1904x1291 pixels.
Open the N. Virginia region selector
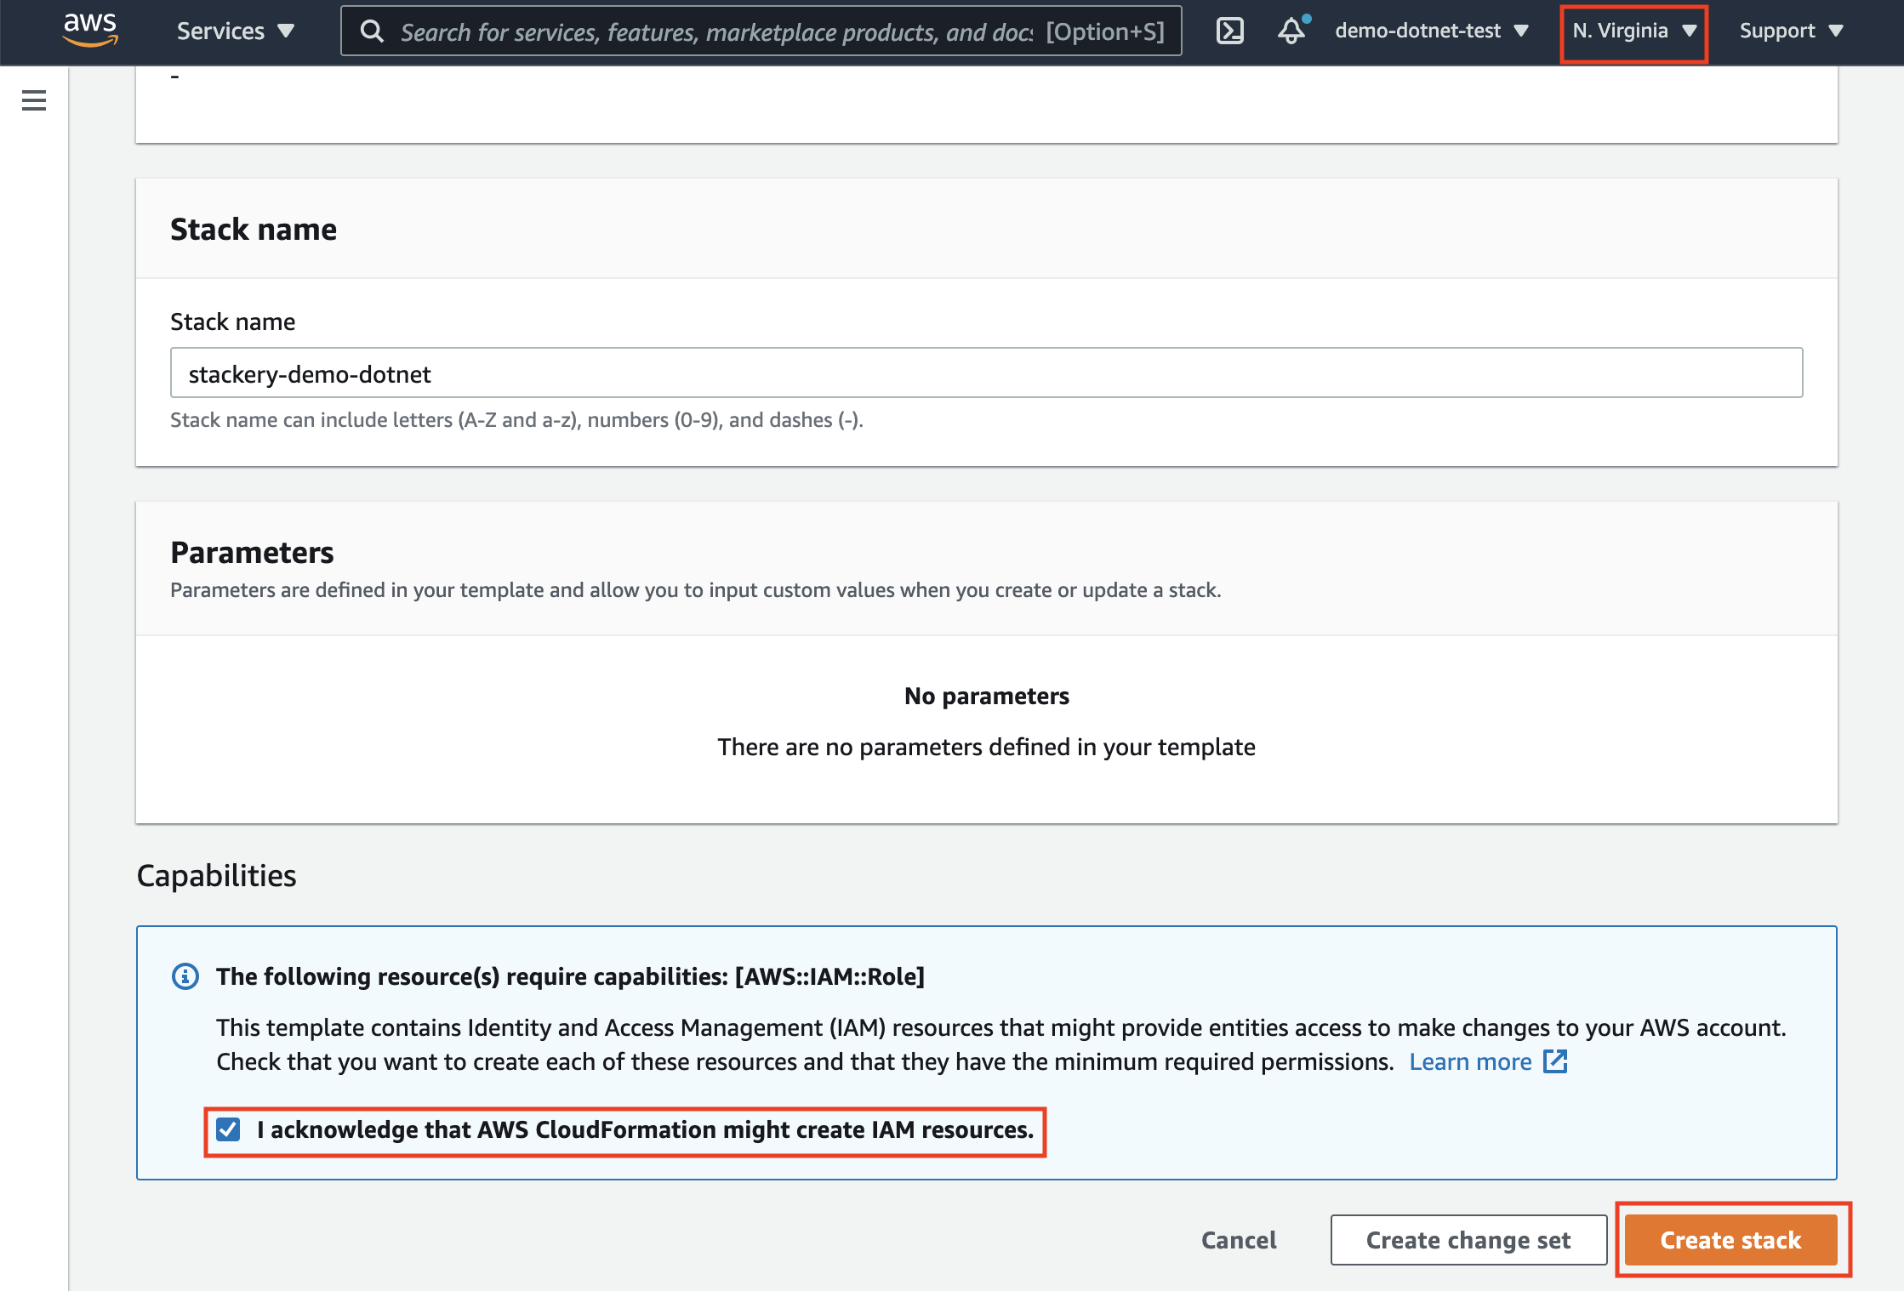point(1634,31)
